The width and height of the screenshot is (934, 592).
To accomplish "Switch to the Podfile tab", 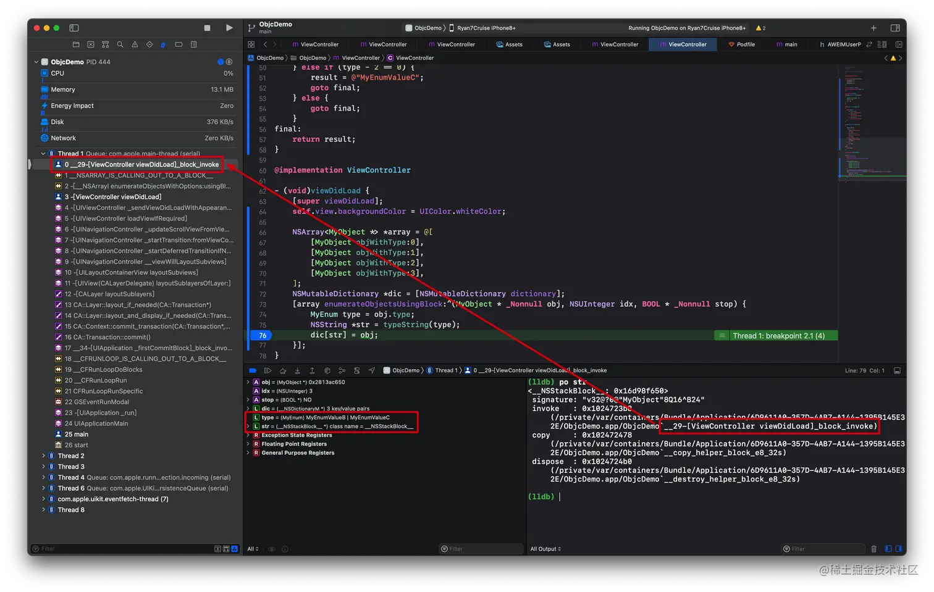I will [x=742, y=44].
